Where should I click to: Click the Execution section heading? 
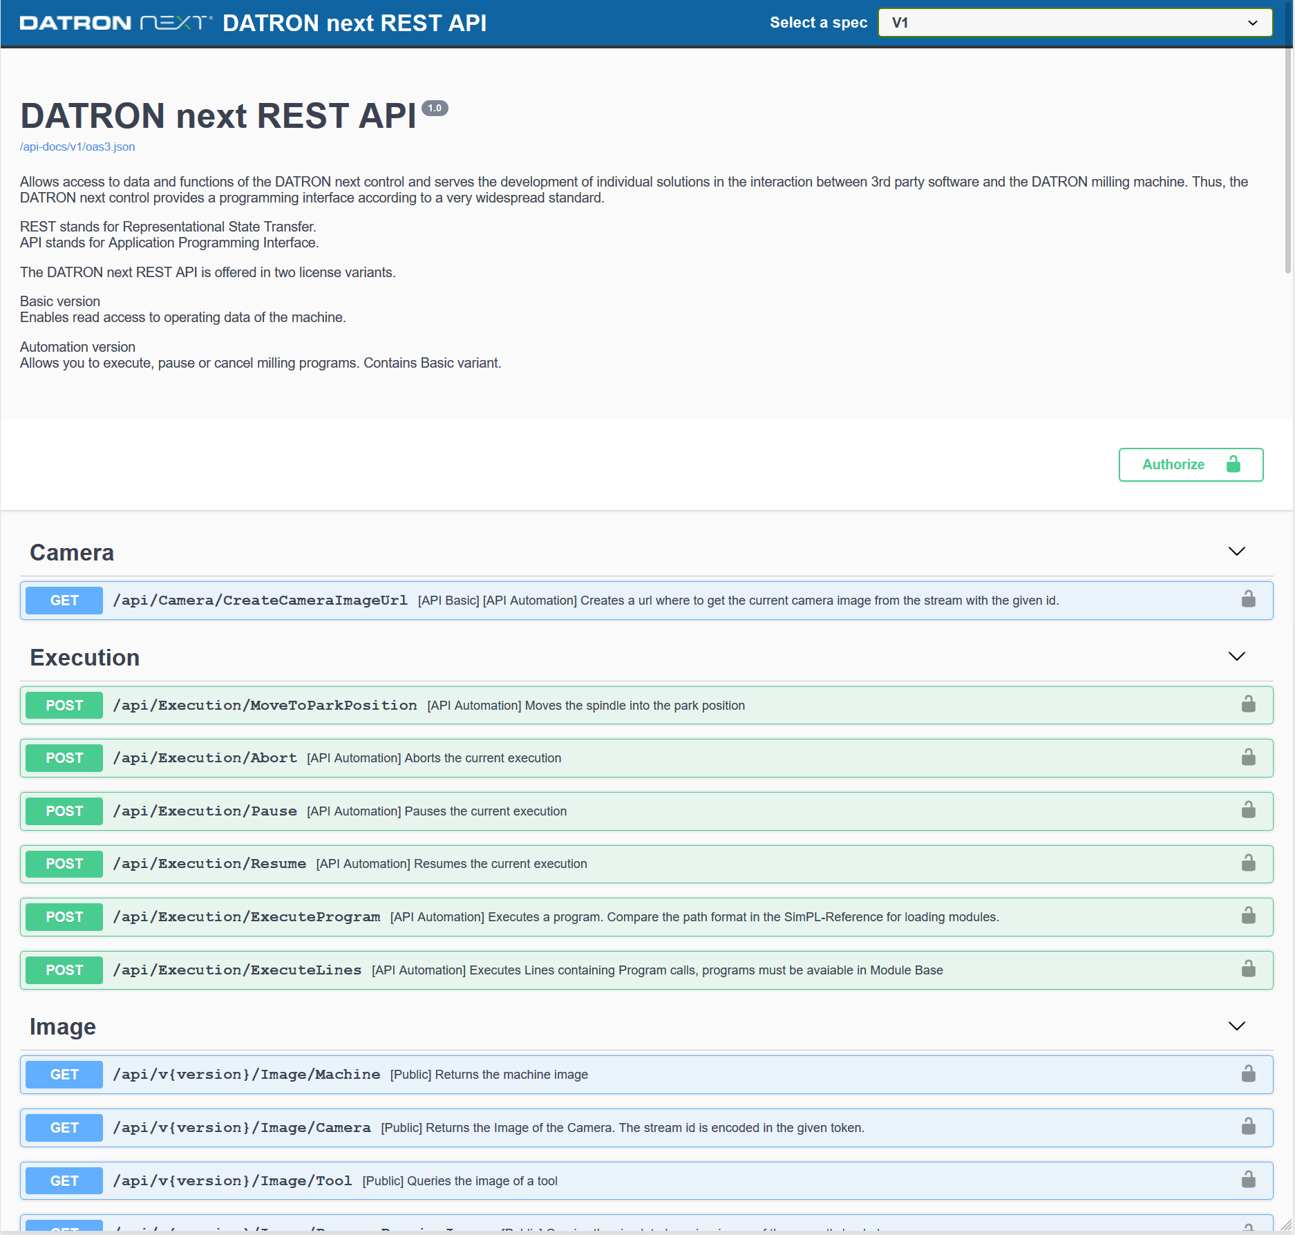pos(85,658)
